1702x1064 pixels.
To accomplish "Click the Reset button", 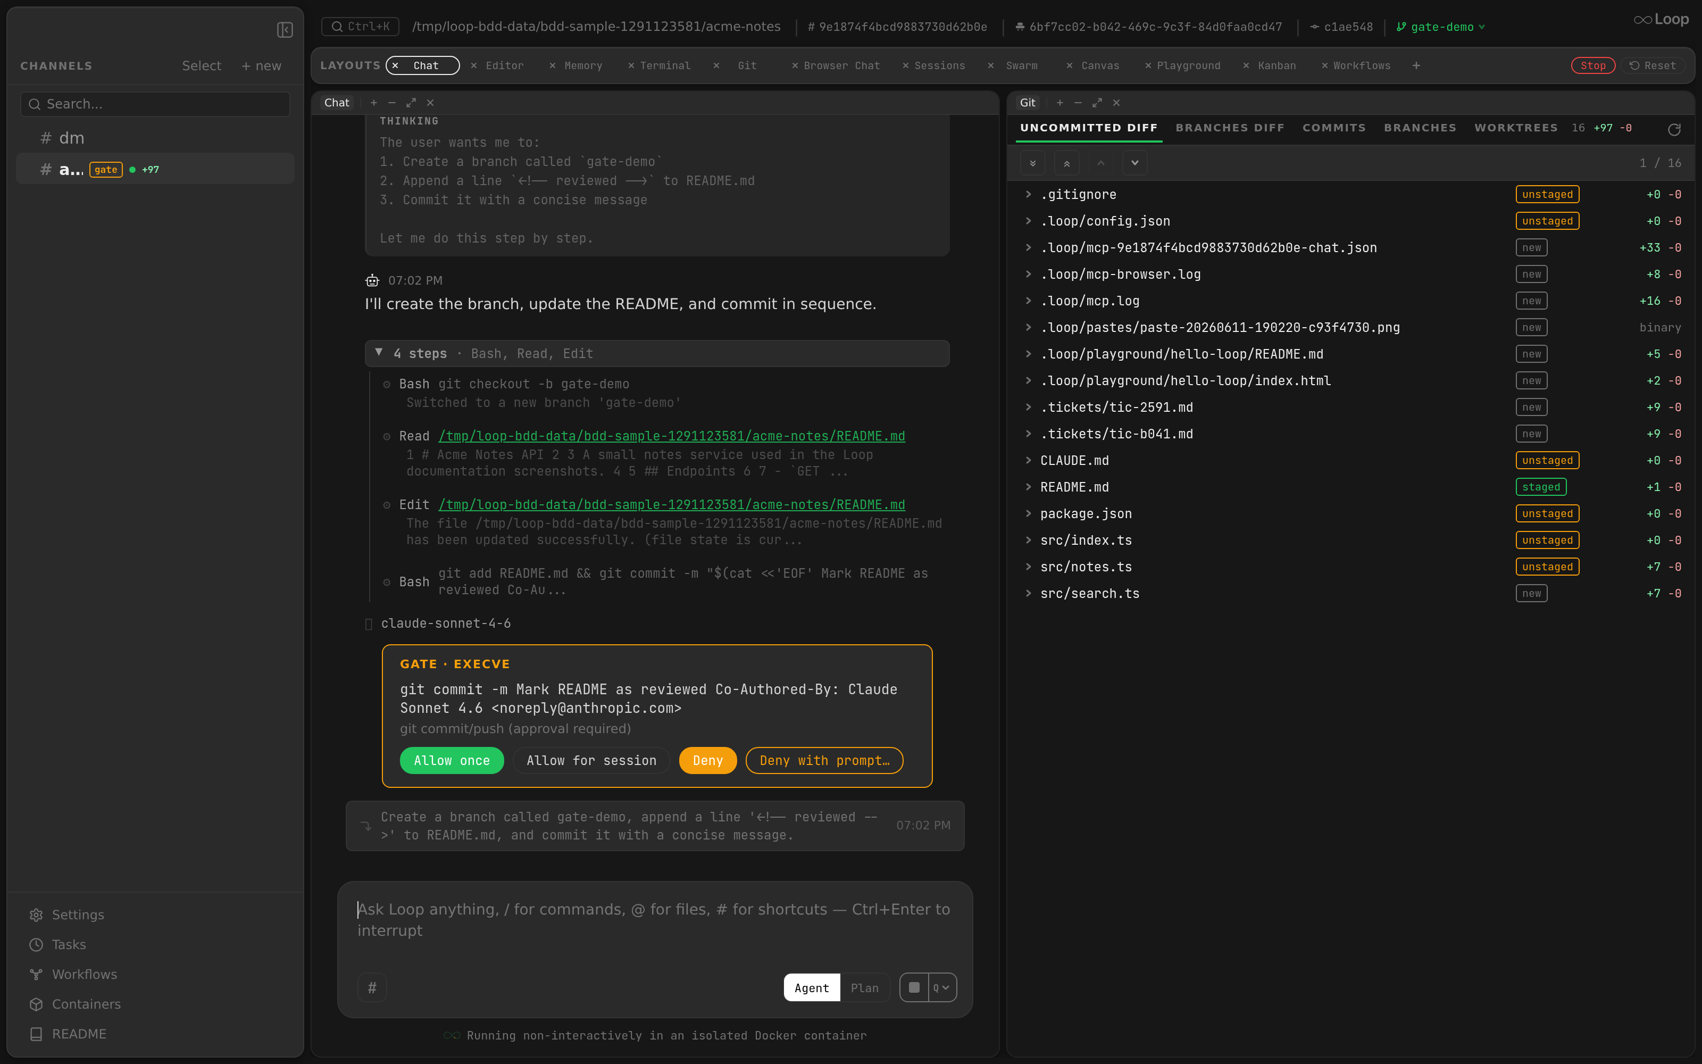I will click(x=1653, y=65).
